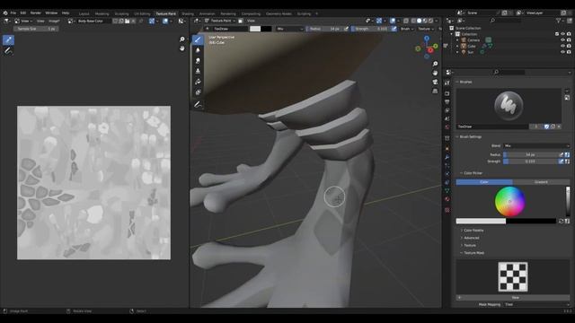575x323 pixels.
Task: Select the Fill tool in the viewport toolbar
Action: 198,82
